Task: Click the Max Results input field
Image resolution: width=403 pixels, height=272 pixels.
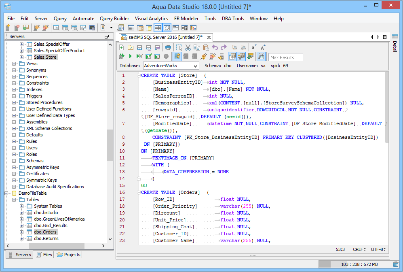Action: click(286, 57)
